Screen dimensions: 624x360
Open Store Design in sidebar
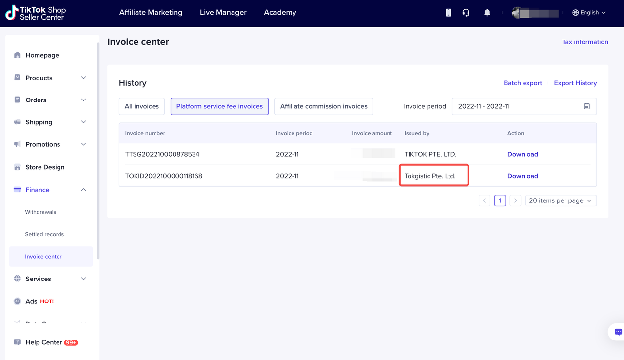[x=45, y=167]
